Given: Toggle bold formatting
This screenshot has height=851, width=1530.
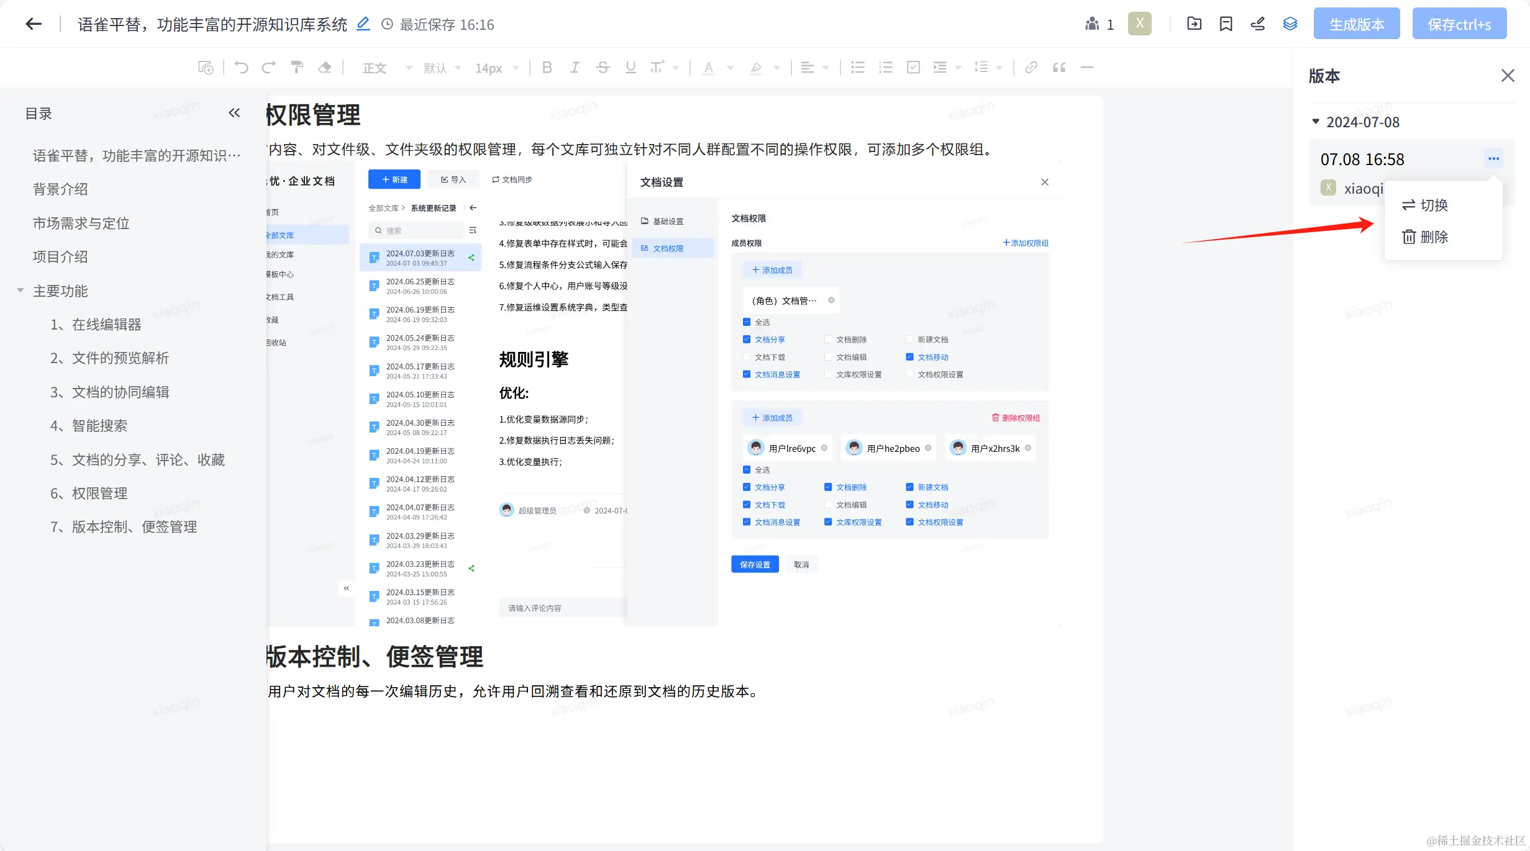Looking at the screenshot, I should (x=547, y=68).
